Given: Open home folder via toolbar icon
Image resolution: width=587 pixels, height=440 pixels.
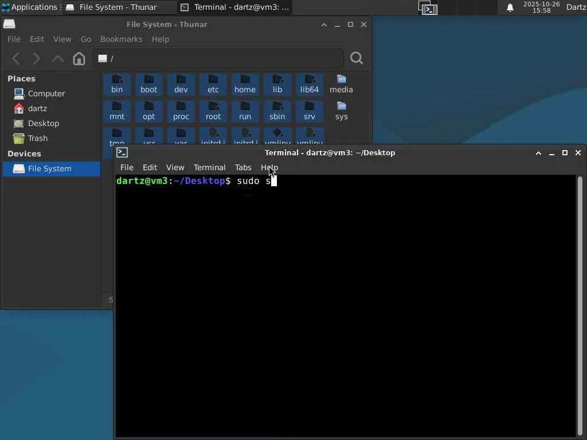Looking at the screenshot, I should (79, 58).
